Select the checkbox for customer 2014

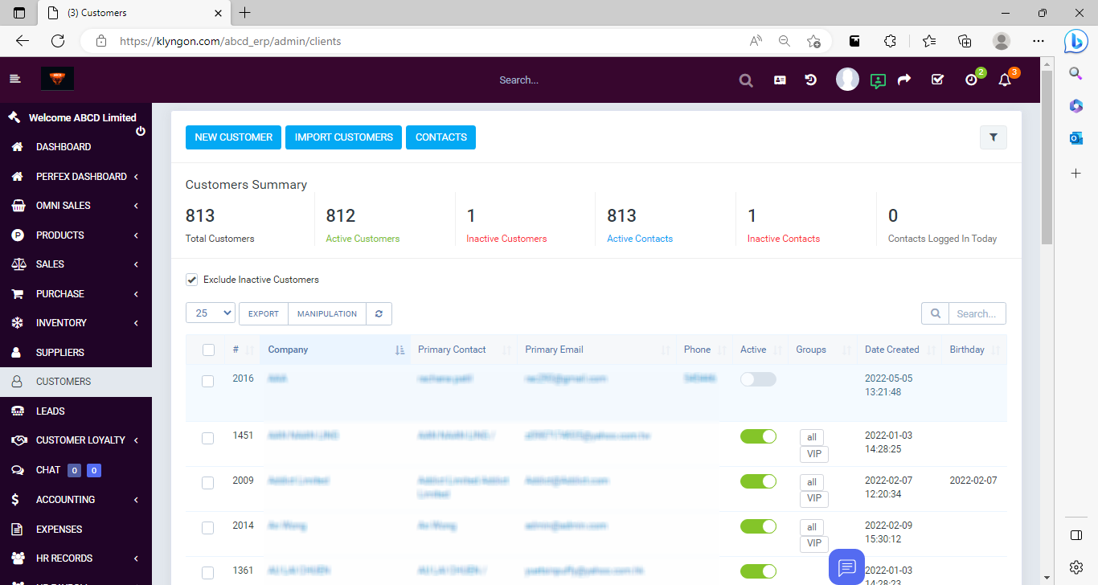(207, 528)
